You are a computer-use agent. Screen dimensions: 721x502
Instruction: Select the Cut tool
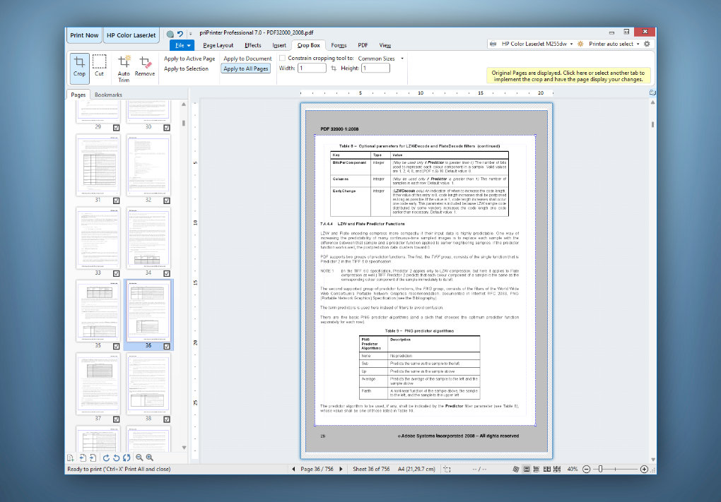(x=100, y=66)
